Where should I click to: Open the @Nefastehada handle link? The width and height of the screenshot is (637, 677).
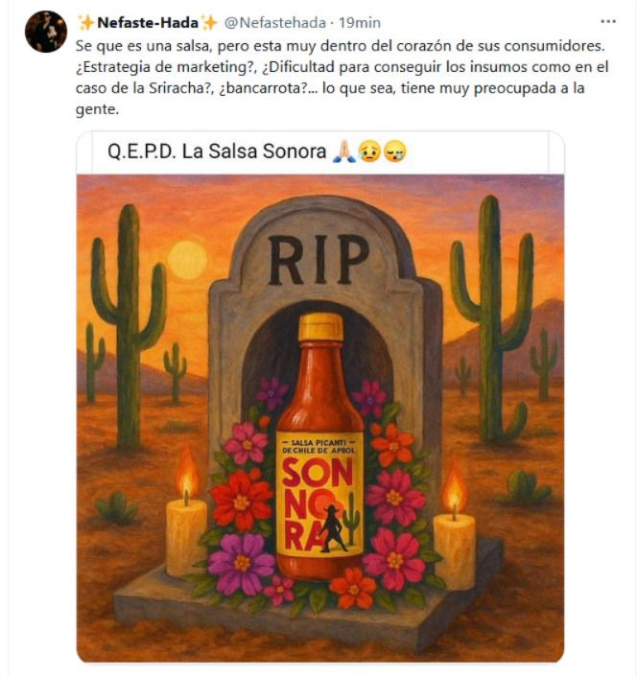click(x=274, y=22)
